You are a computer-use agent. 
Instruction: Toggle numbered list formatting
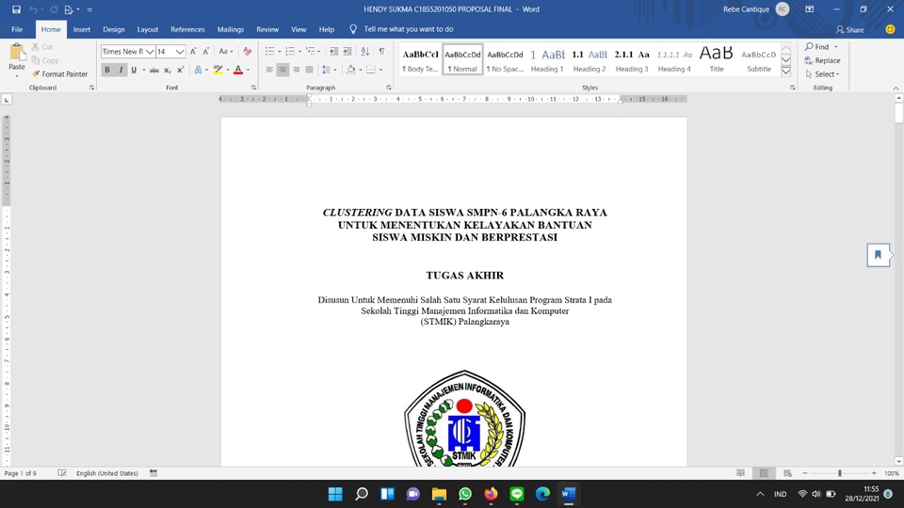pos(290,51)
